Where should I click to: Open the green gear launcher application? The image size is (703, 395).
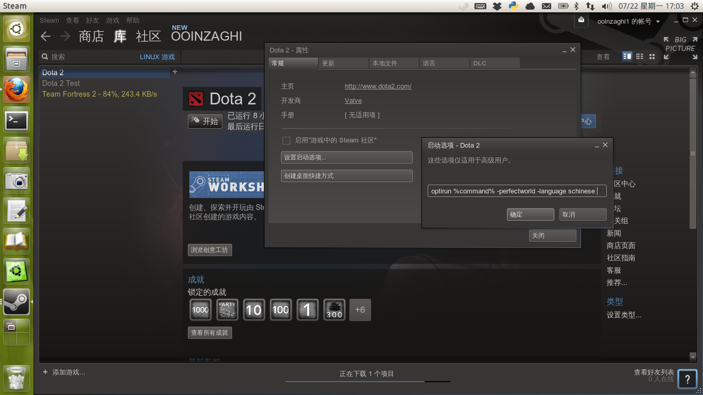[16, 272]
